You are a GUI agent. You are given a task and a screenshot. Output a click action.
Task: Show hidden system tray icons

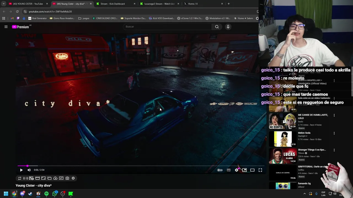[304, 194]
